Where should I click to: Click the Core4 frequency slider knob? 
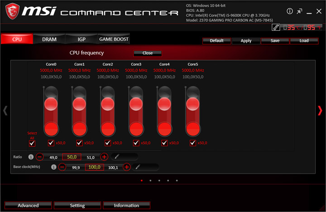click(x=164, y=104)
